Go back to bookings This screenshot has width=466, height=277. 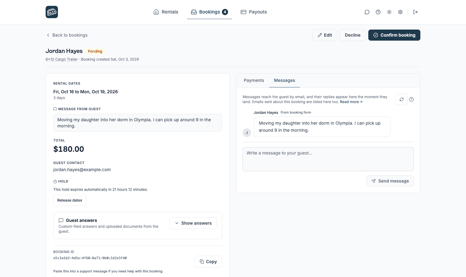[67, 35]
